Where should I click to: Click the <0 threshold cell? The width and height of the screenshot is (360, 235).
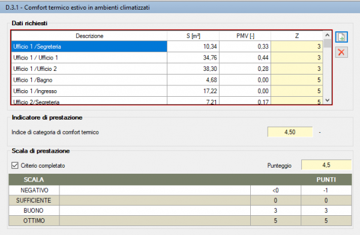coord(275,190)
